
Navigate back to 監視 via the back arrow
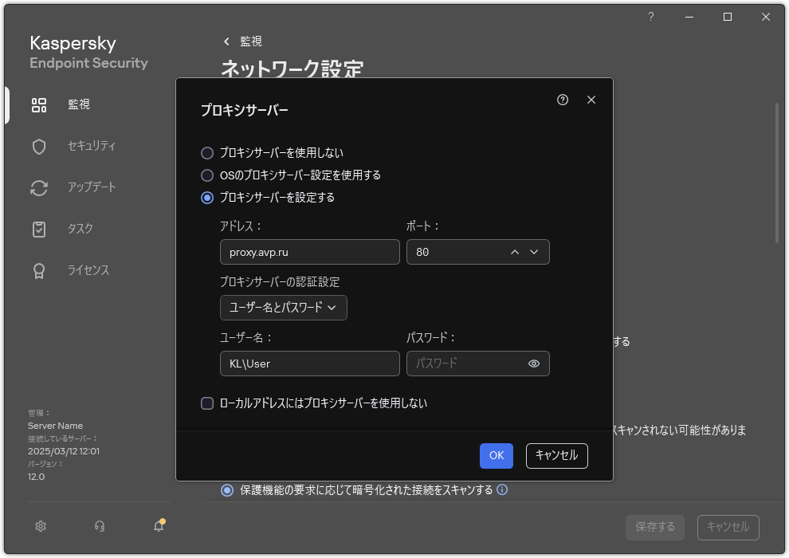[226, 41]
